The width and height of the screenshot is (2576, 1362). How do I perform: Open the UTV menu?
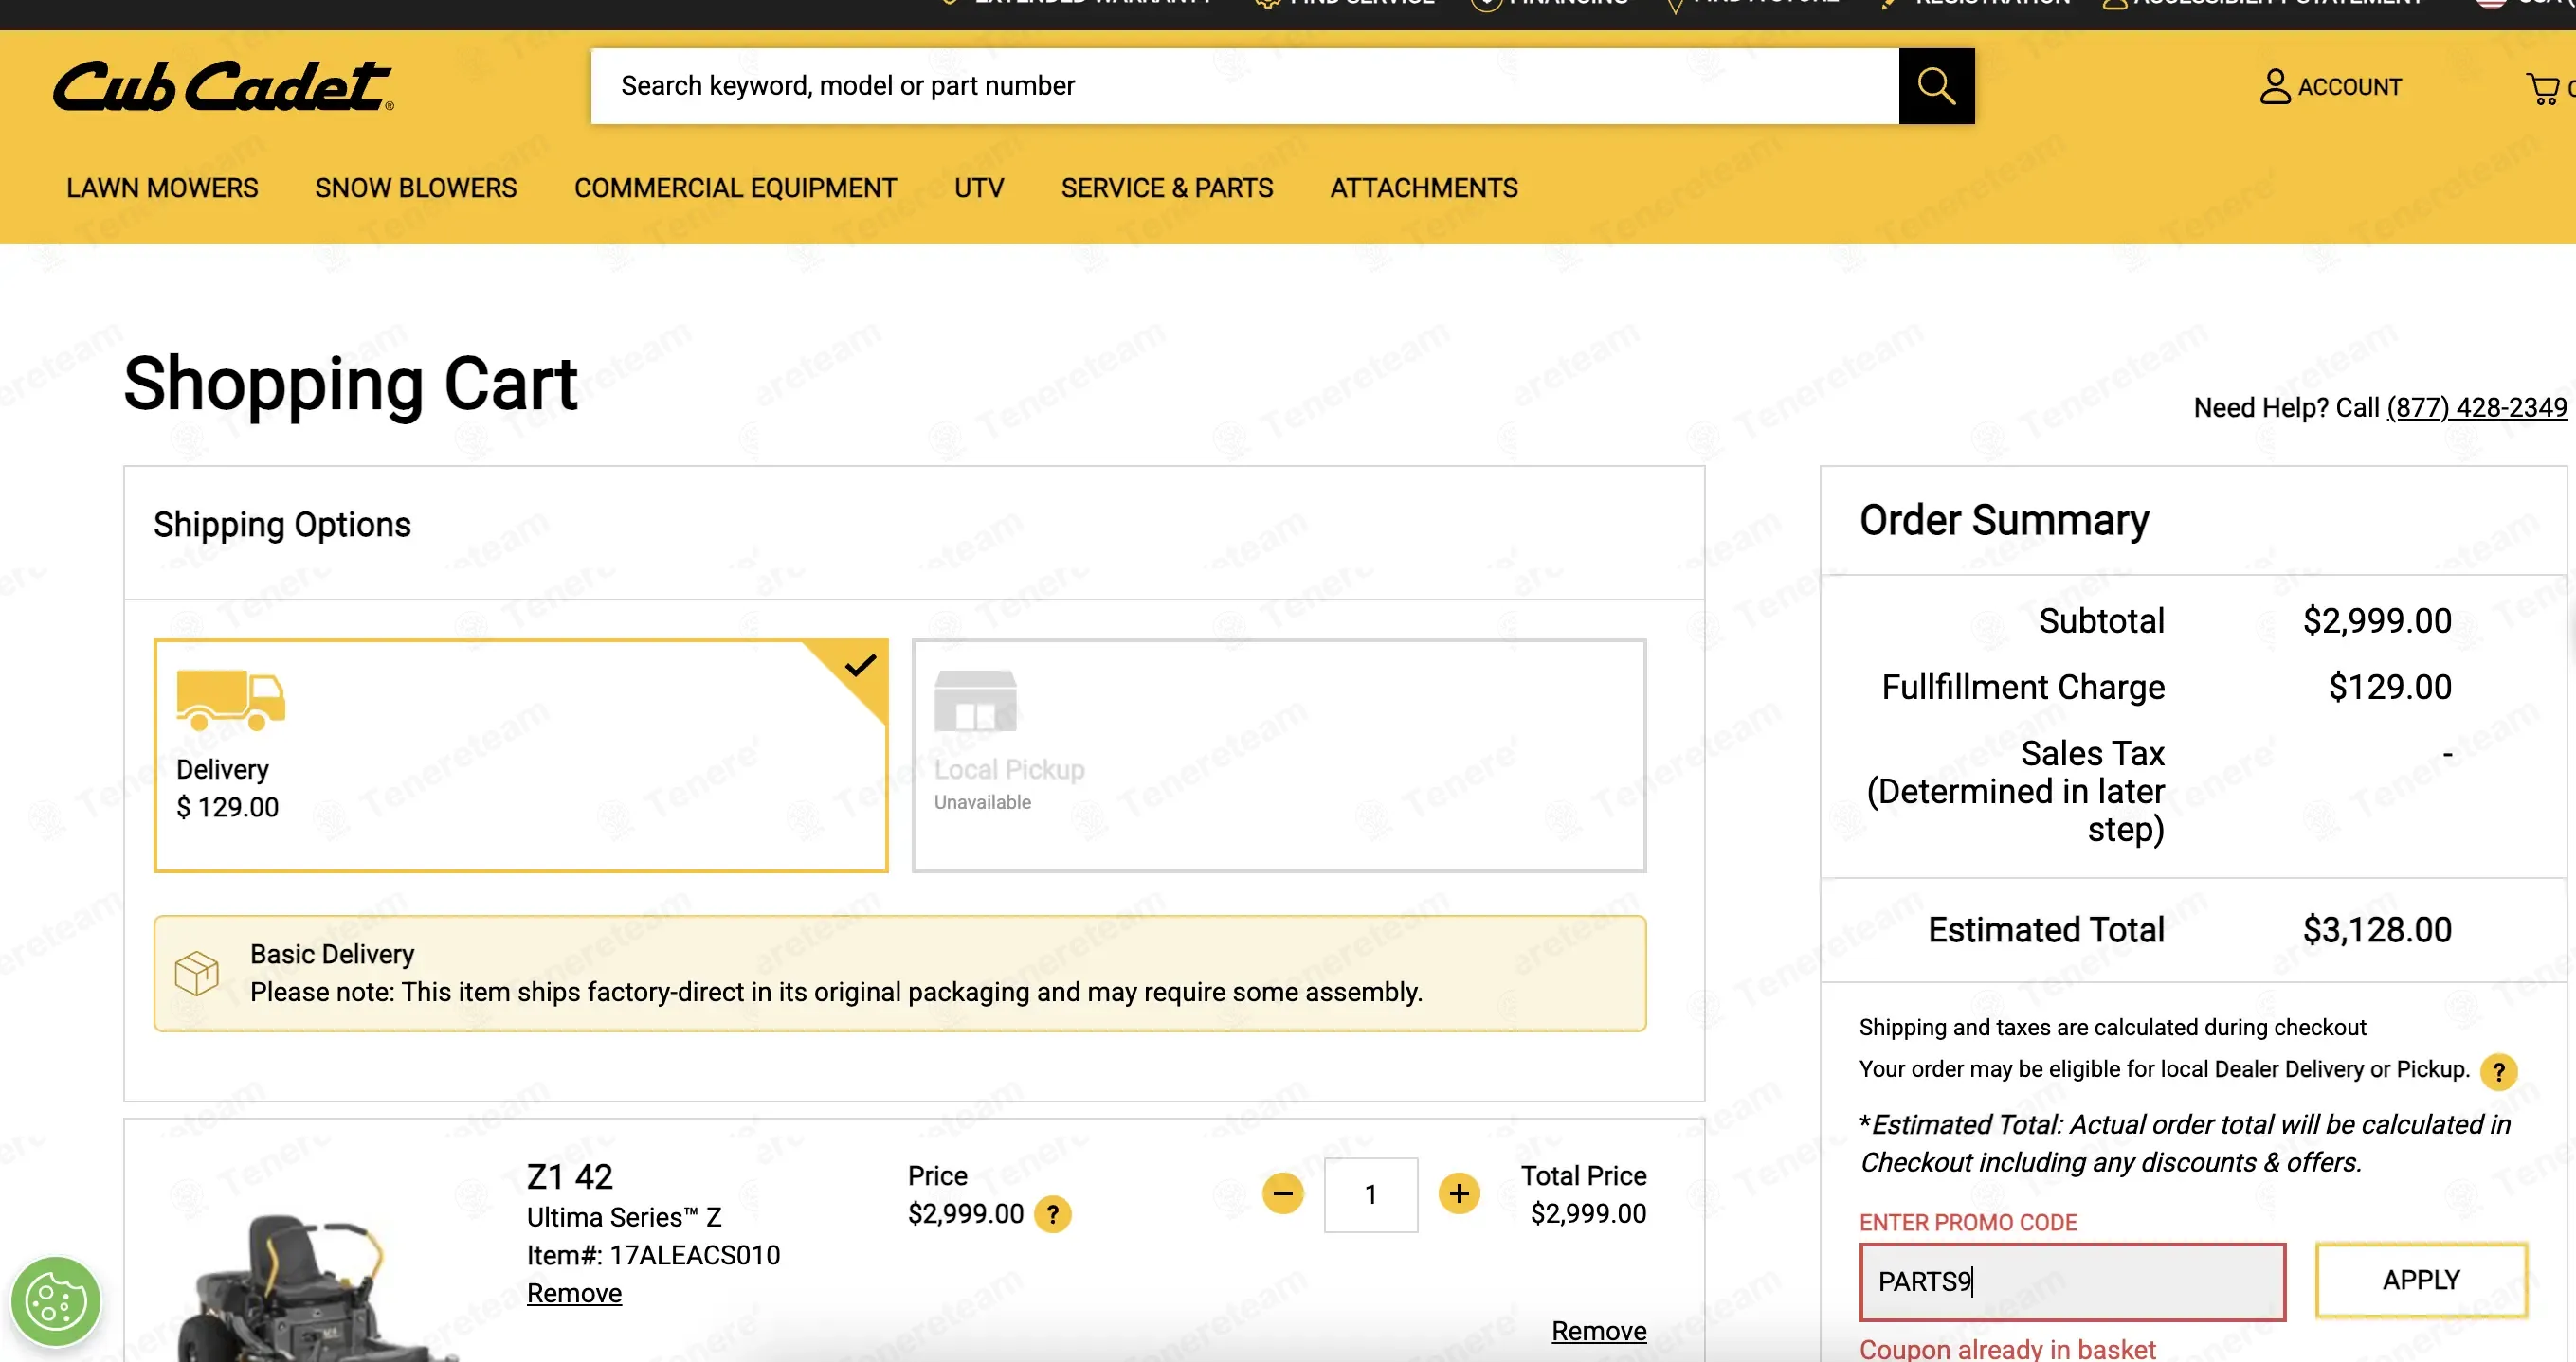(979, 188)
